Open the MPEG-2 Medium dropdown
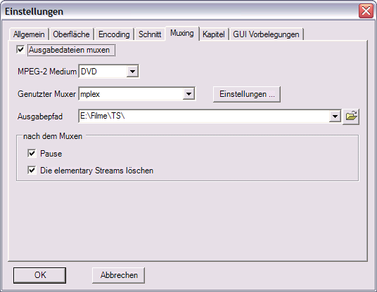The image size is (377, 292). [132, 72]
